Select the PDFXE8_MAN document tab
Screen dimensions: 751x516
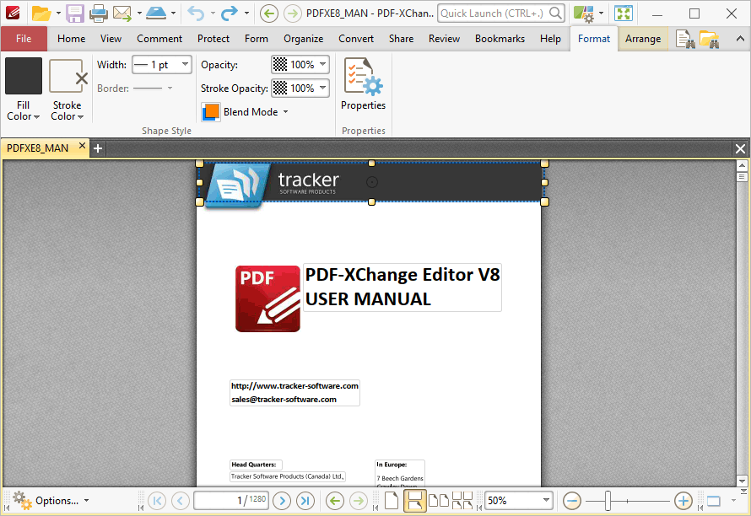(37, 148)
